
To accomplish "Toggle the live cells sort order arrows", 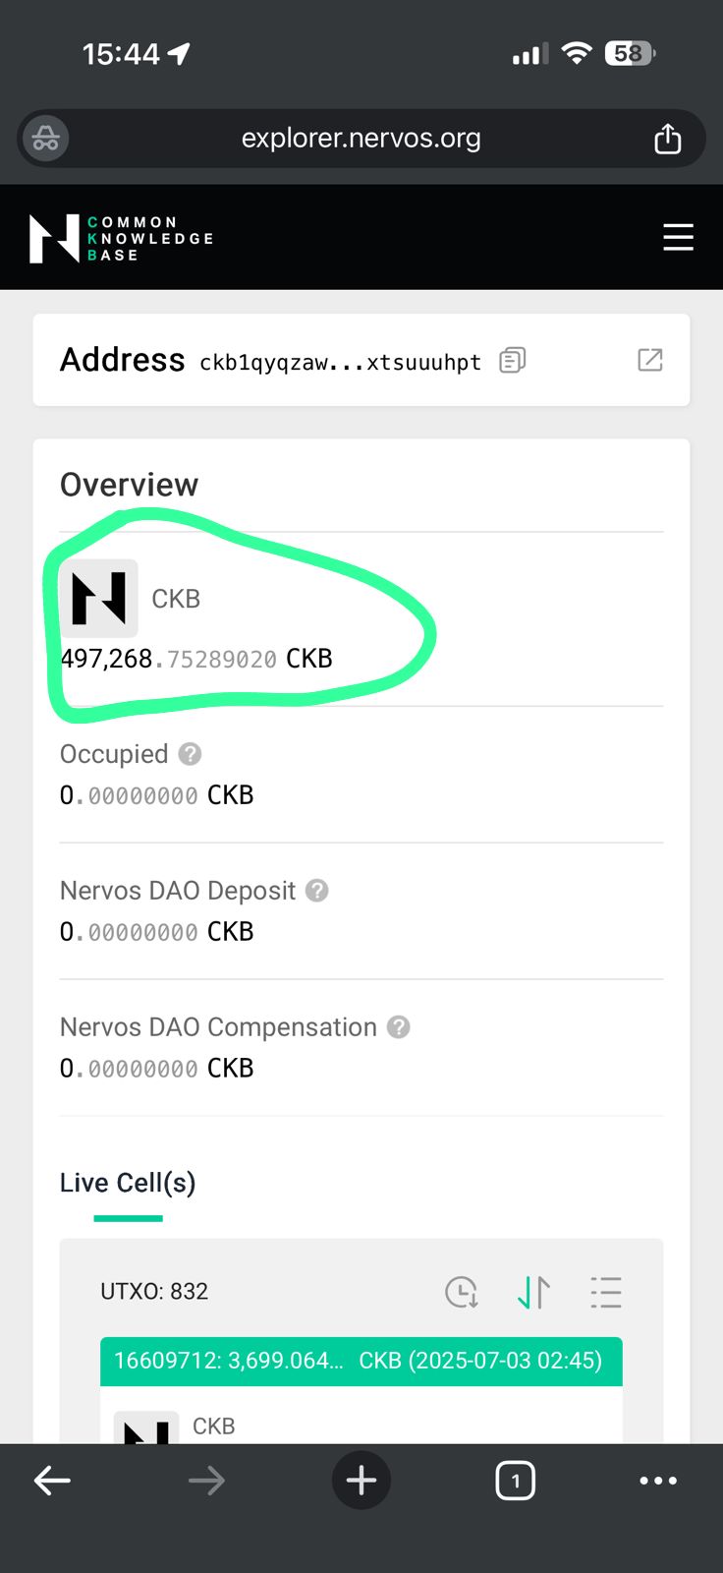I will pos(533,1292).
